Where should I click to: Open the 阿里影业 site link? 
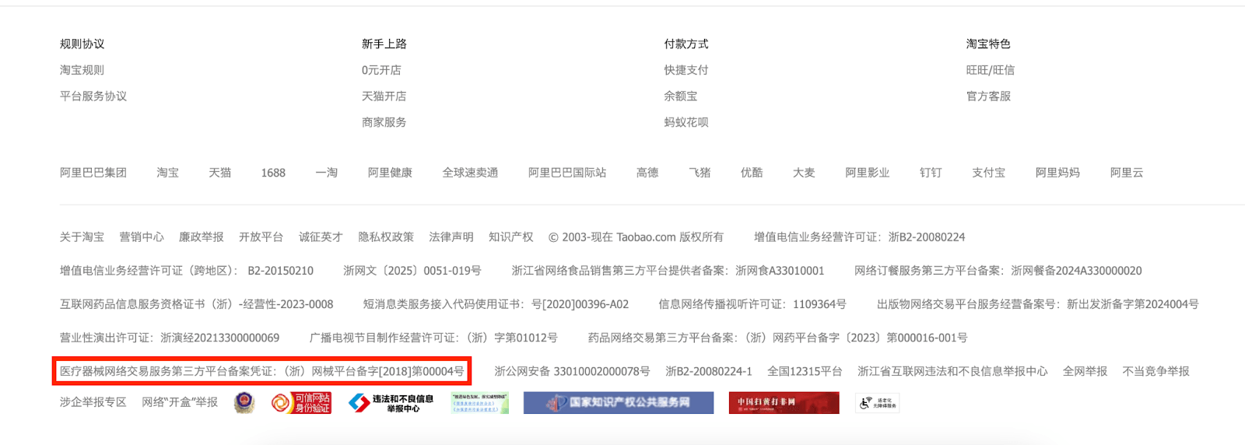point(868,173)
